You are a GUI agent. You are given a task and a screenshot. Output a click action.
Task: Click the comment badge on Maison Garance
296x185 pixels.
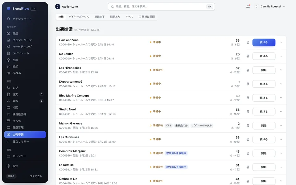[169, 125]
